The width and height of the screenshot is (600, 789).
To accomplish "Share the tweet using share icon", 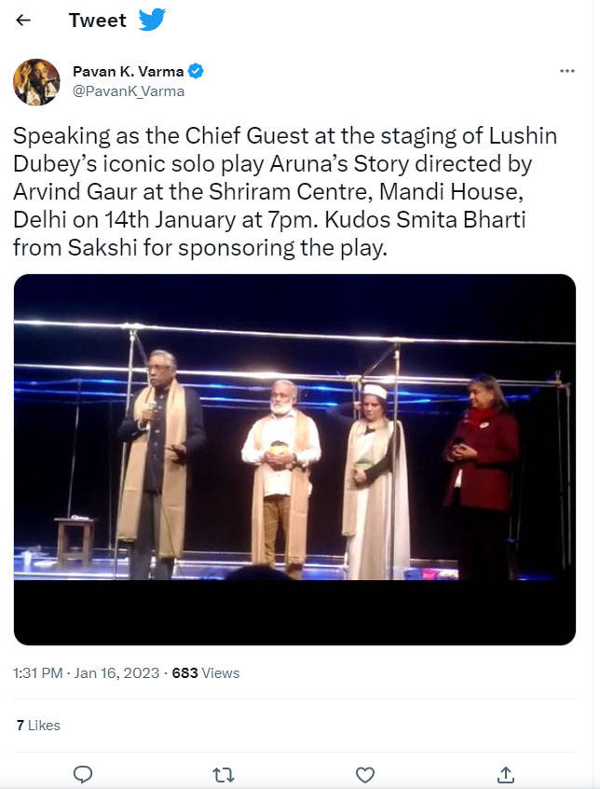I will tap(506, 774).
